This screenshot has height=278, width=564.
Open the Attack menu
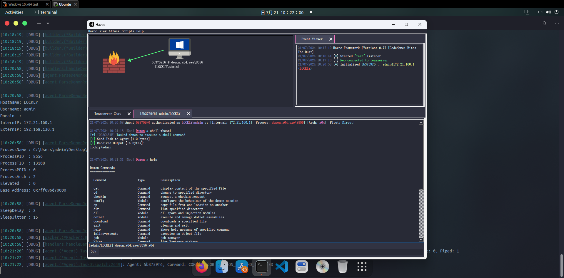(114, 31)
